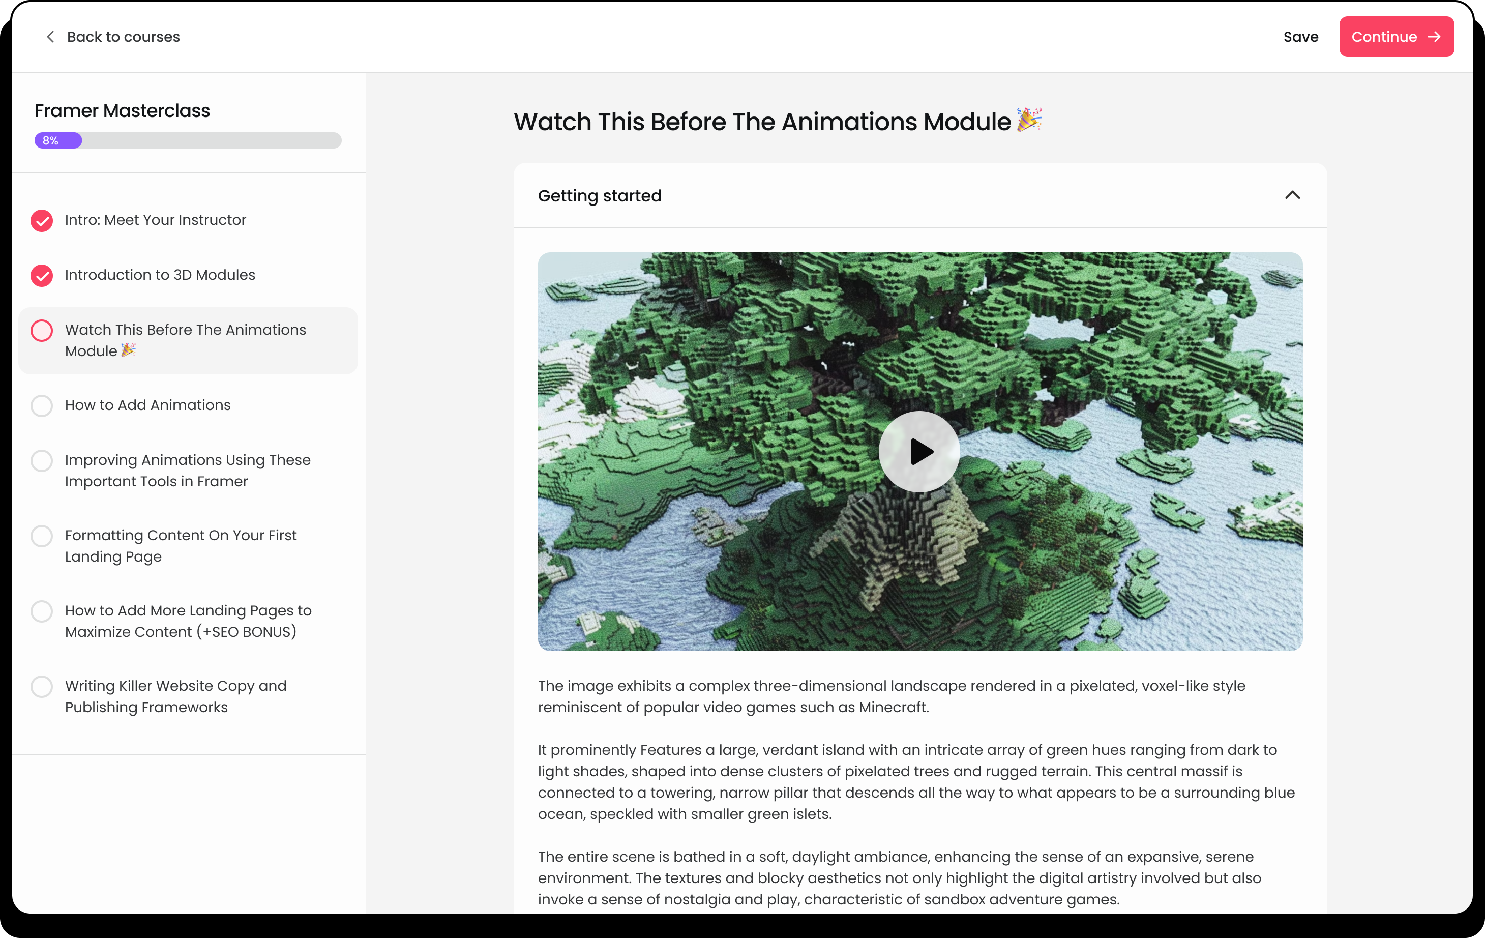Click the Getting started section heading
The width and height of the screenshot is (1485, 938).
(x=600, y=196)
